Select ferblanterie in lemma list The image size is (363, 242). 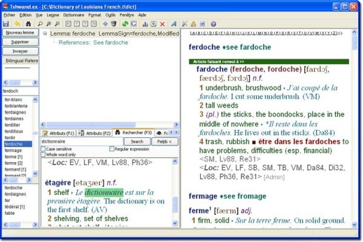16,106
